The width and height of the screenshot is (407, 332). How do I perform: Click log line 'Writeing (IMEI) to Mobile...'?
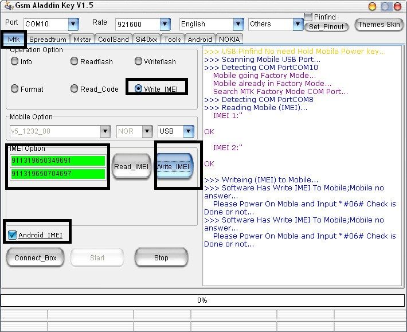(x=261, y=180)
